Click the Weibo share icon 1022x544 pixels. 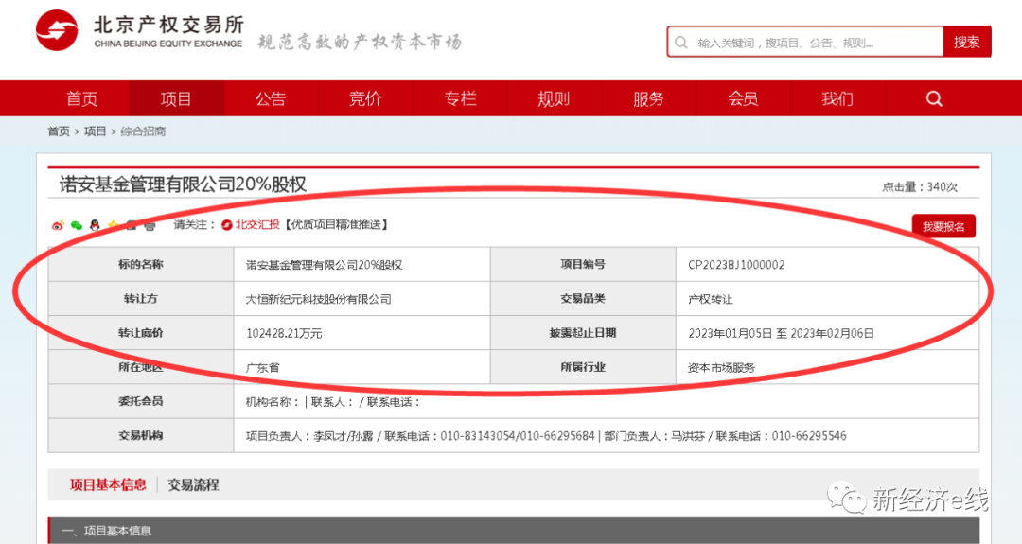(58, 225)
